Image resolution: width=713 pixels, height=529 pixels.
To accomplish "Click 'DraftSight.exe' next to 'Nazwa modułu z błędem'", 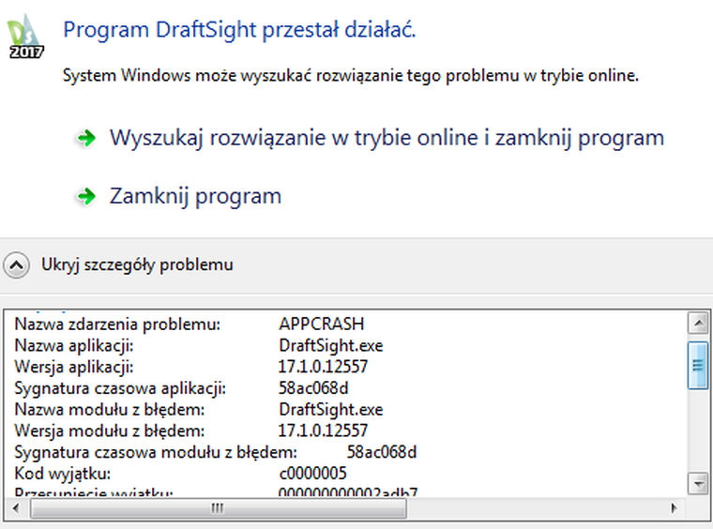I will 331,410.
